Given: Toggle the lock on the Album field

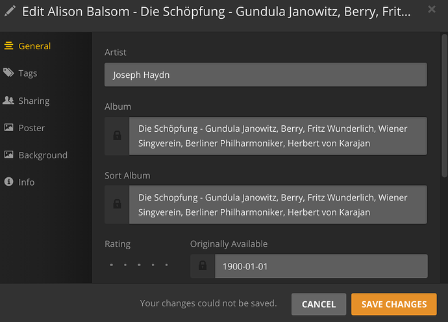Looking at the screenshot, I should coord(117,136).
